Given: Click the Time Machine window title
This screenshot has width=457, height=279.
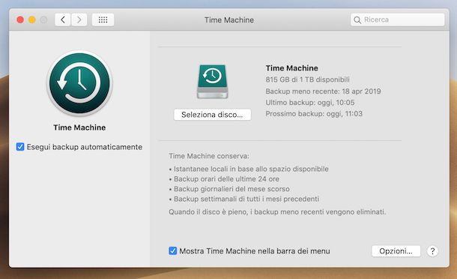Looking at the screenshot, I should (x=229, y=19).
